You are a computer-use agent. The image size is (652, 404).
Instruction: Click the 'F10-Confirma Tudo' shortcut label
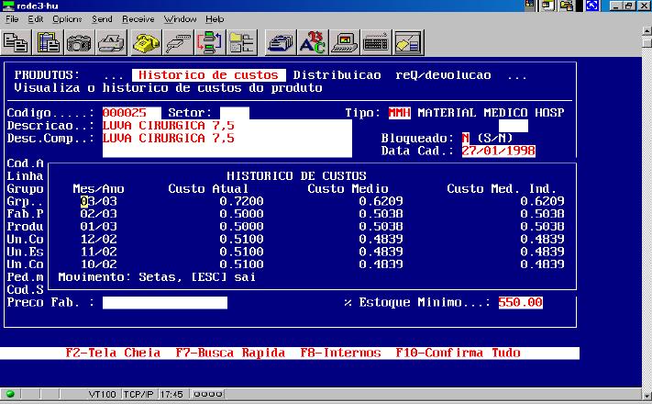pyautogui.click(x=458, y=353)
